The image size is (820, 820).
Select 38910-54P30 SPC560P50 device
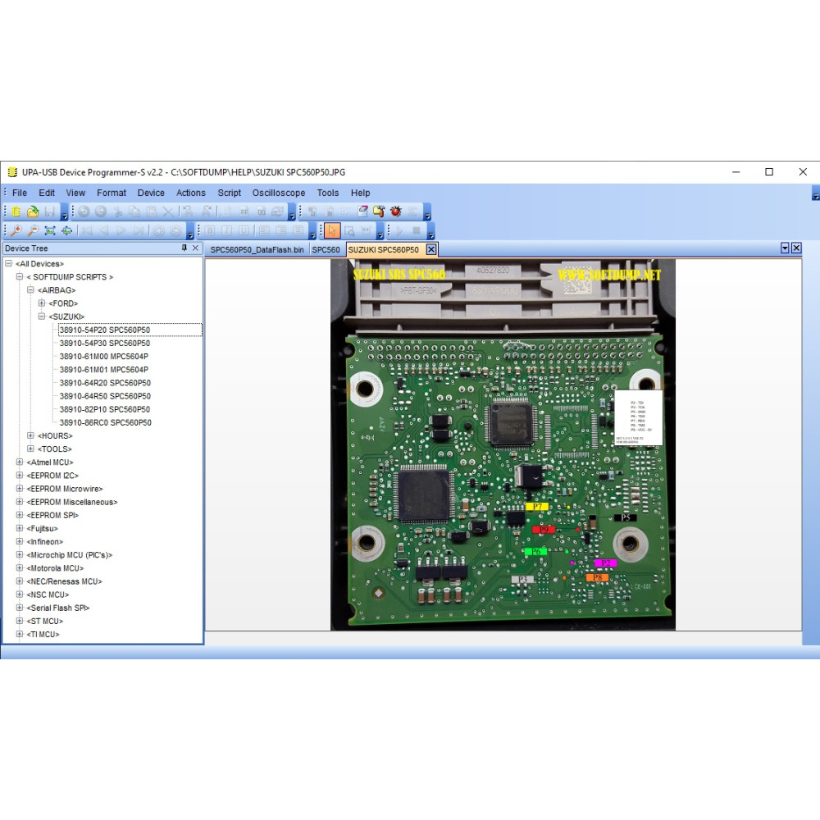click(x=105, y=343)
